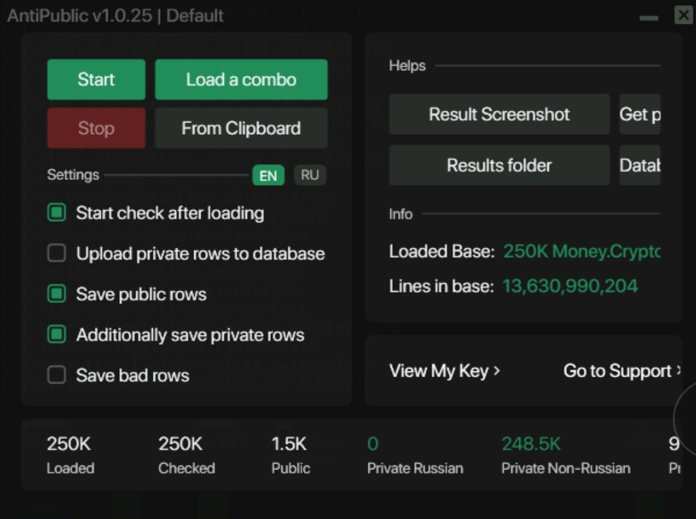Viewport: 696px width, 519px height.
Task: Open the View My Key link
Action: 444,371
